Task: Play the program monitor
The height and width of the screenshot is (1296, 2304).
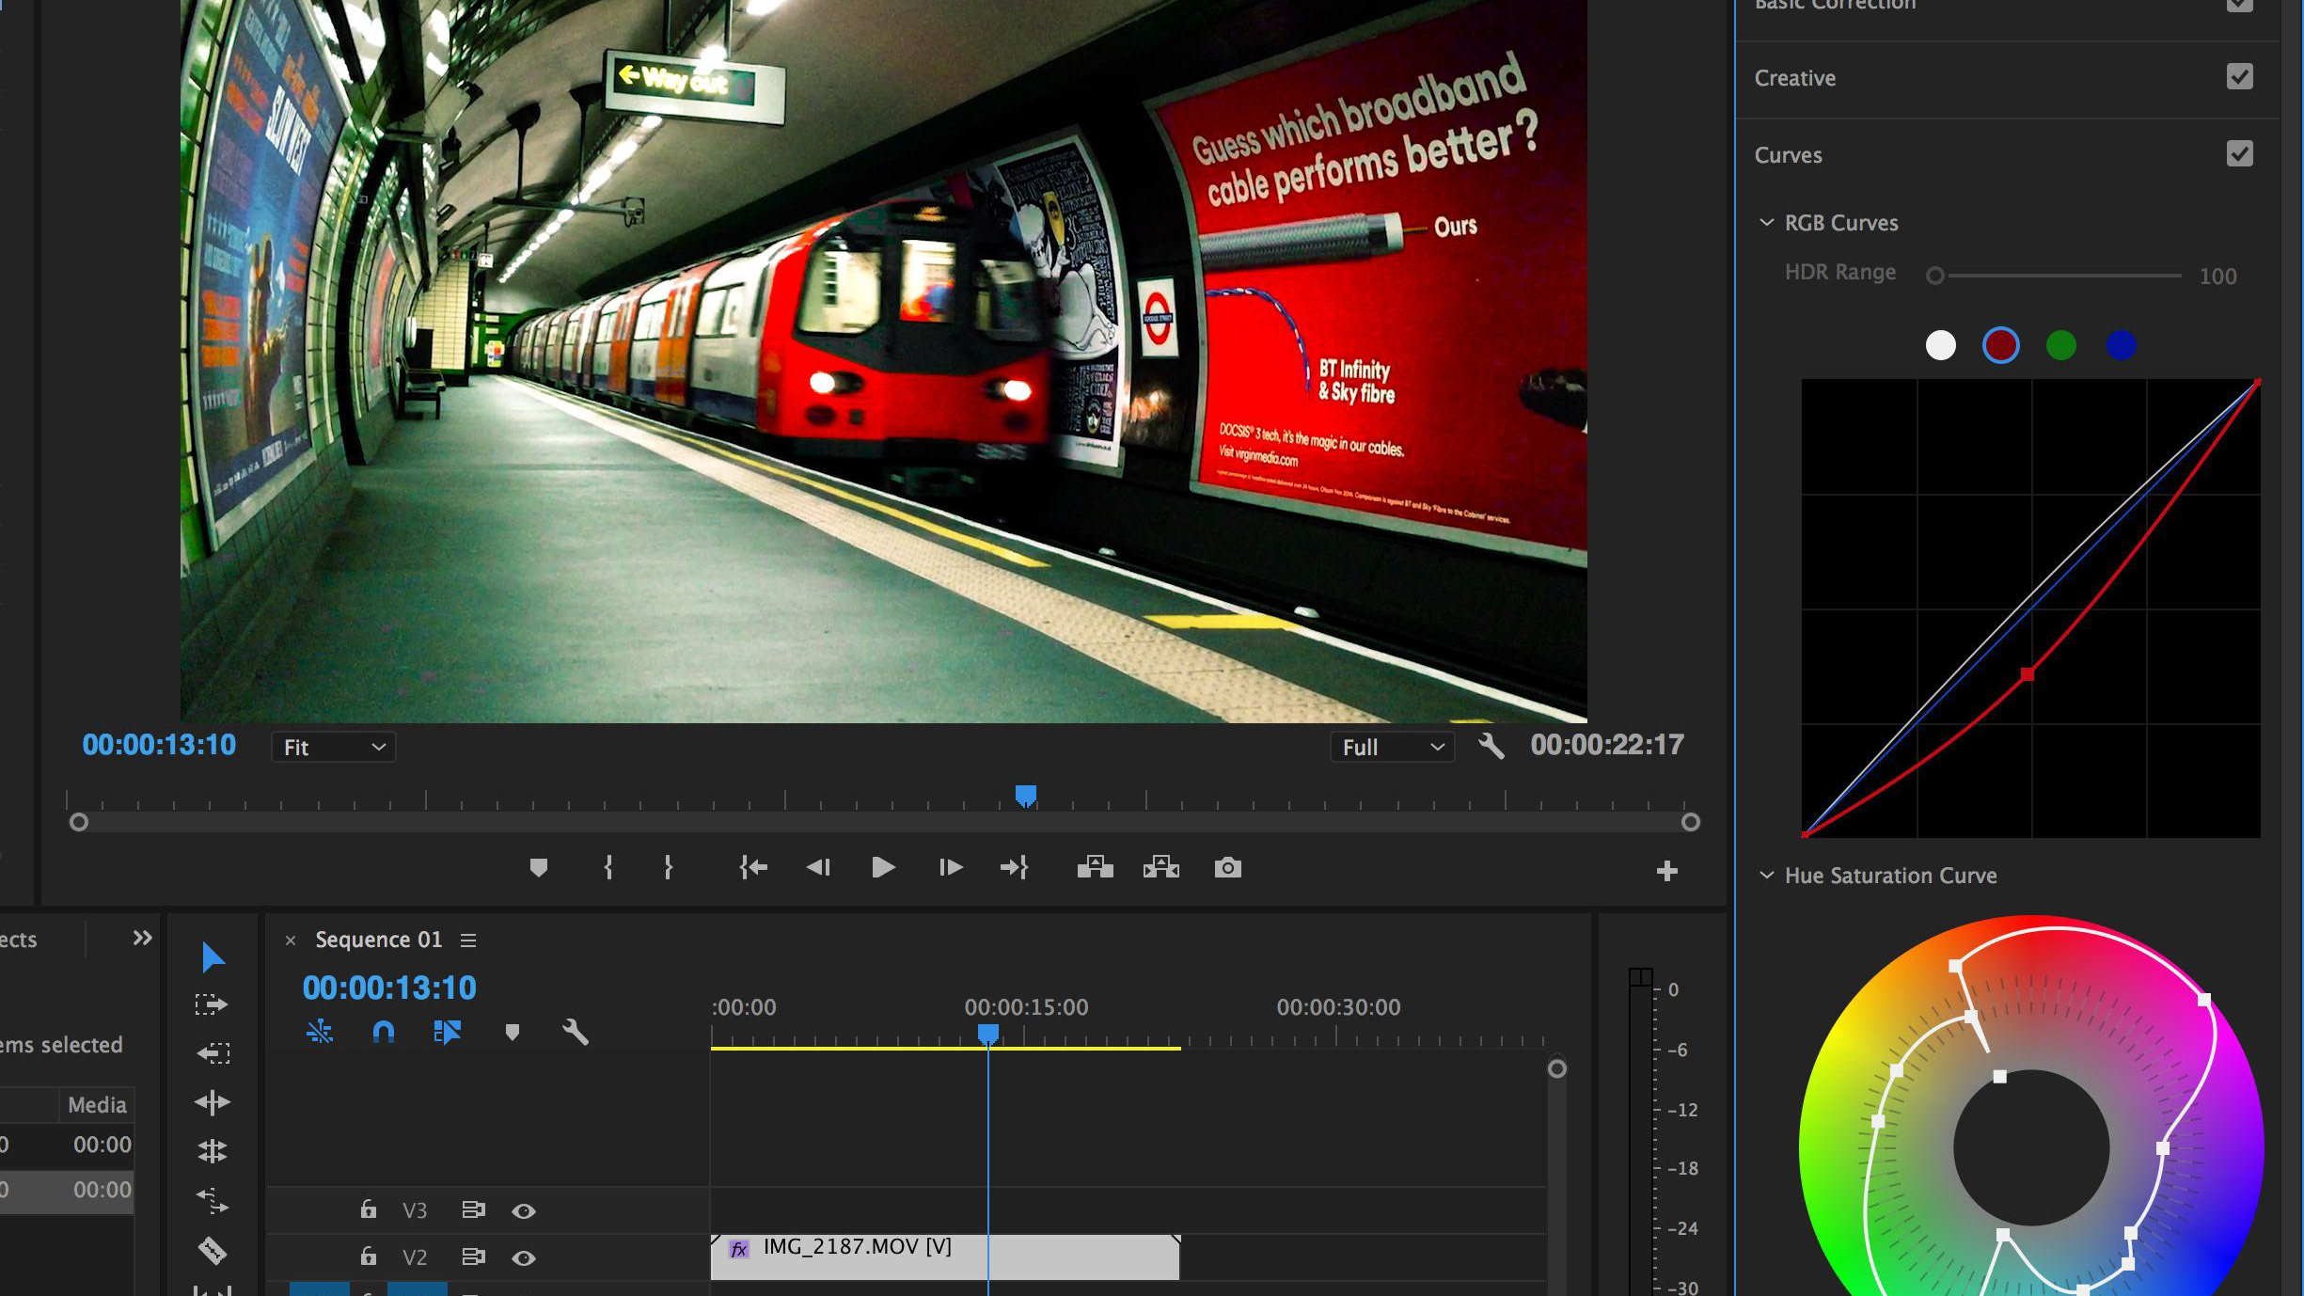Action: click(883, 867)
